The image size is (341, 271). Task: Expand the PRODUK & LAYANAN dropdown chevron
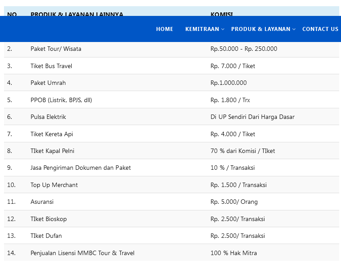pos(294,30)
